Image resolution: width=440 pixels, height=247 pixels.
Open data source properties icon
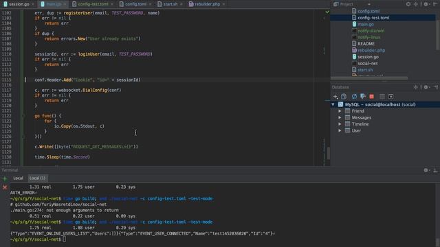coord(363,96)
